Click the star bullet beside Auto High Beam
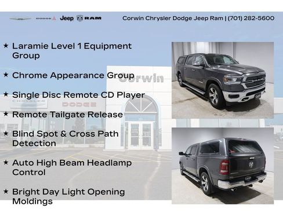This screenshot has height=212, width=283. click(x=6, y=162)
